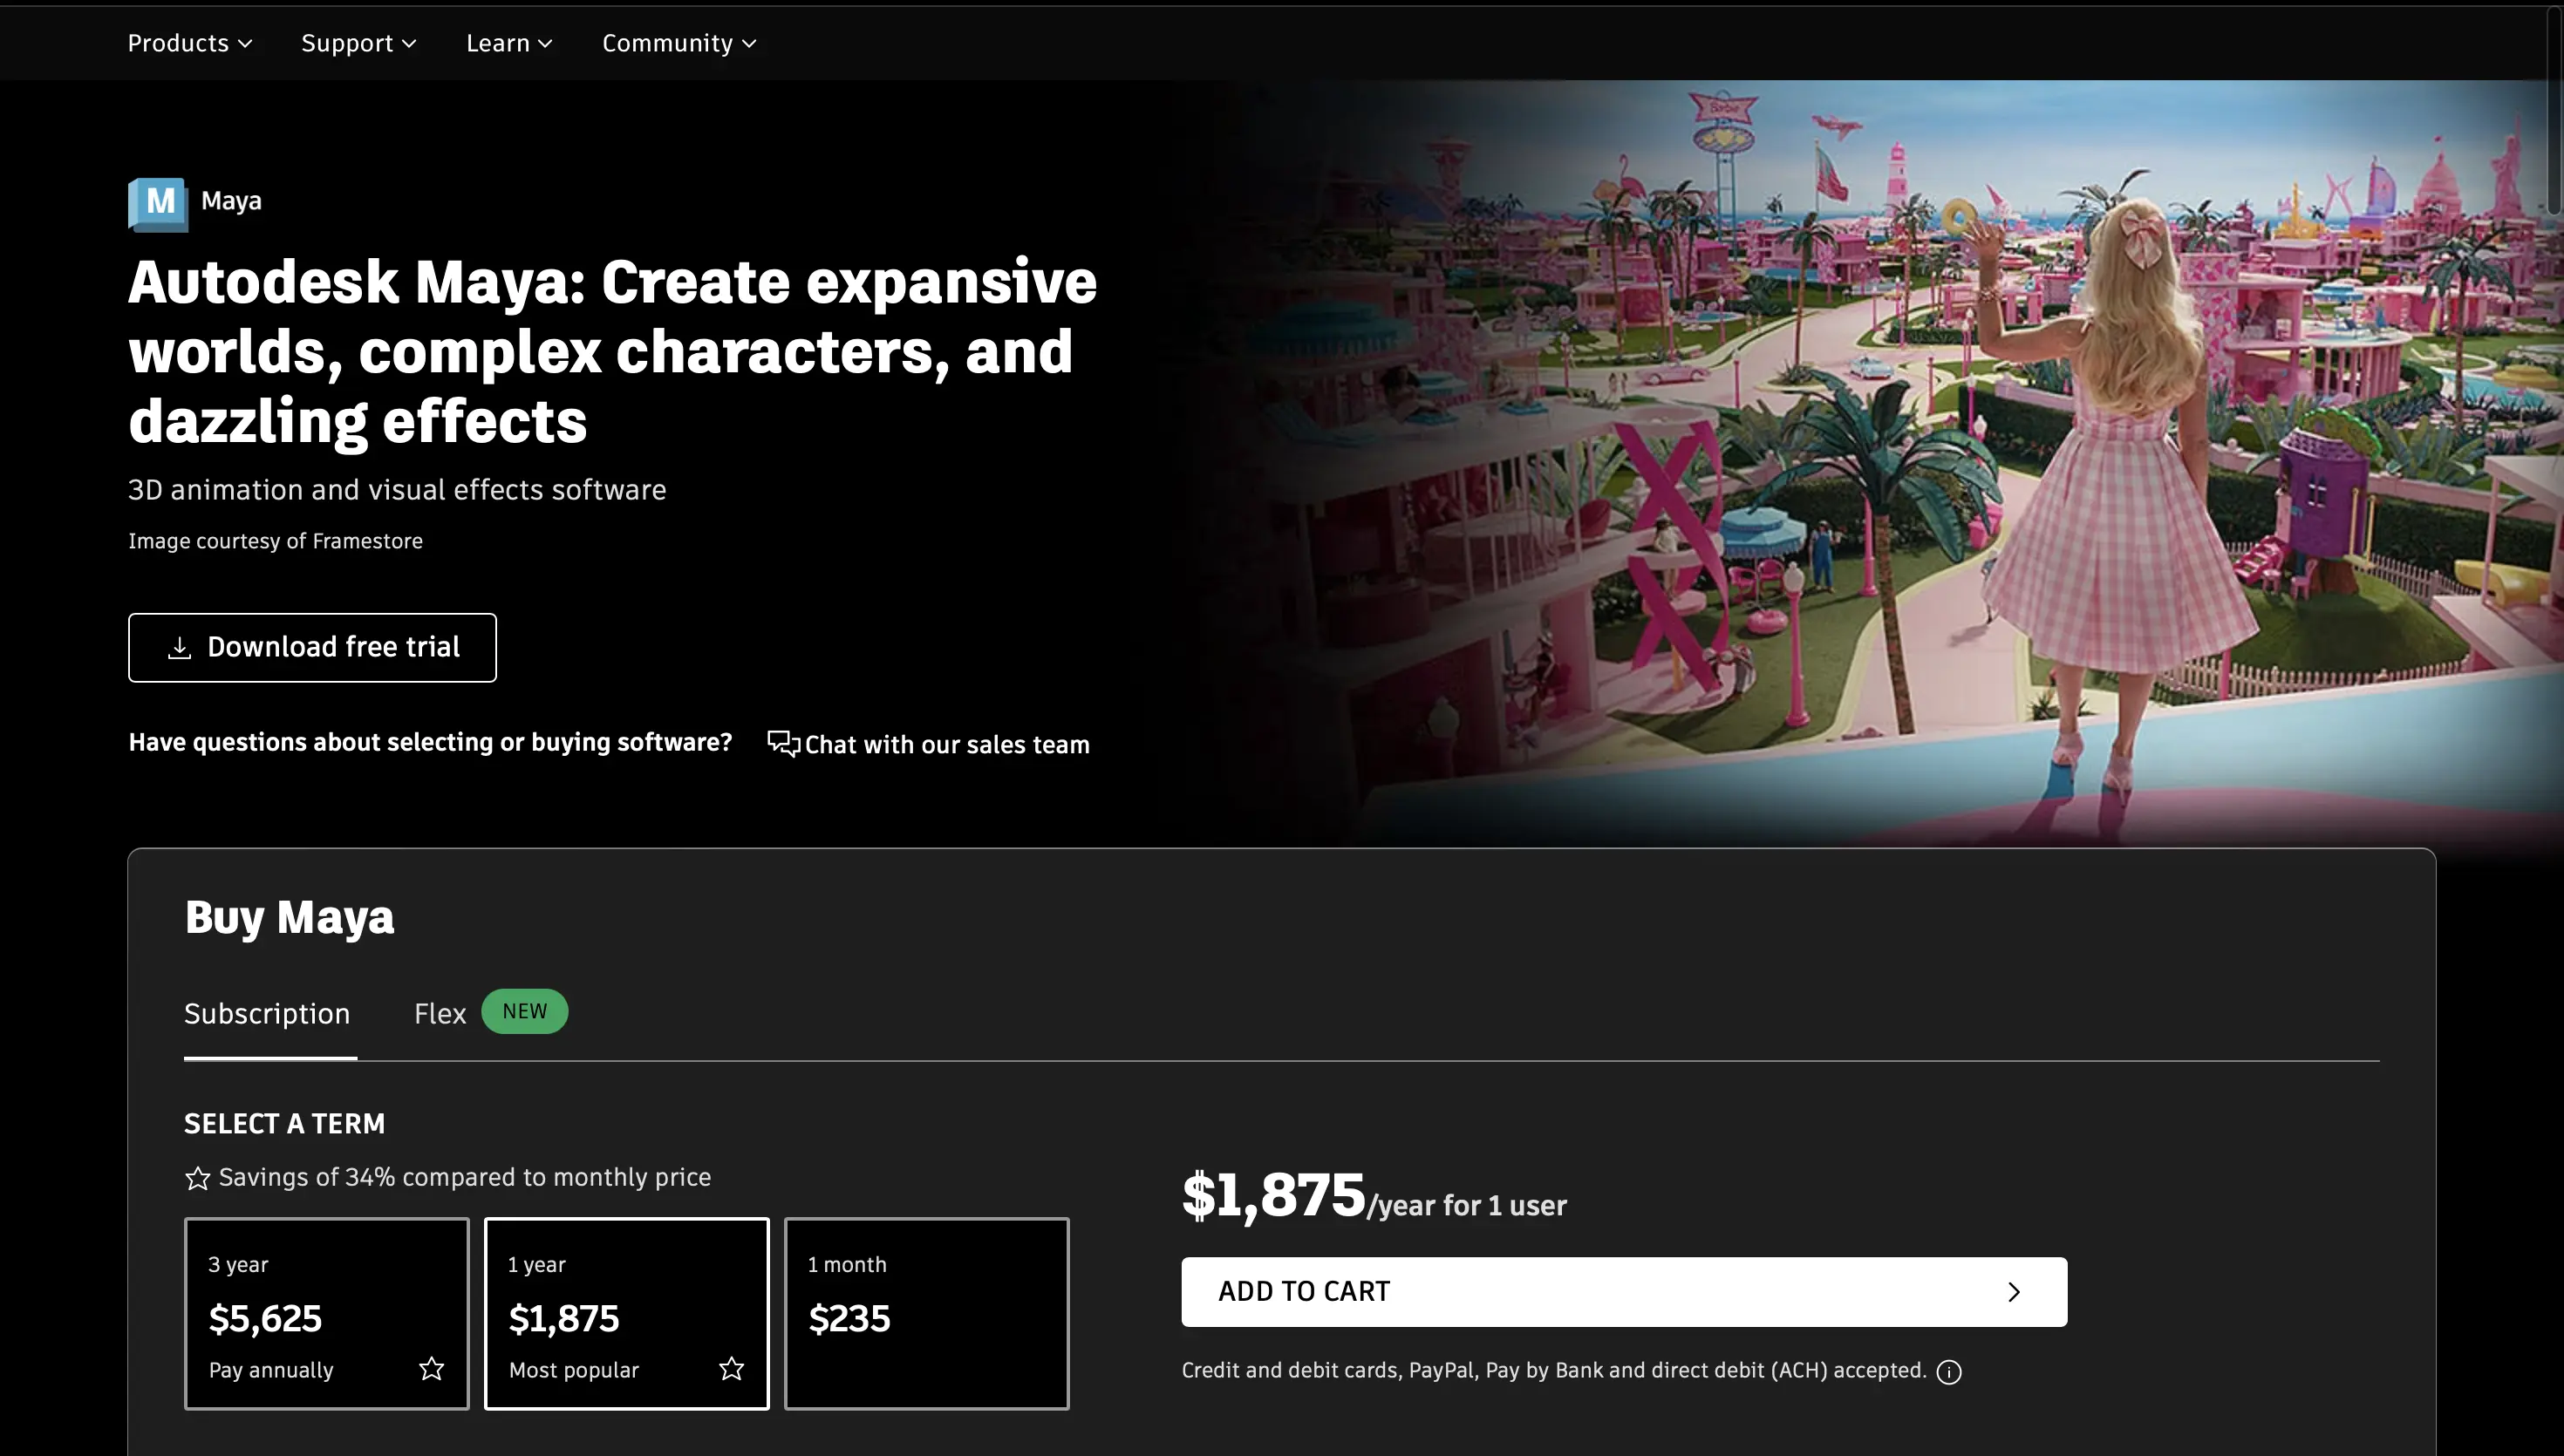This screenshot has width=2564, height=1456.
Task: Click the NEW badge next to Flex
Action: [524, 1011]
